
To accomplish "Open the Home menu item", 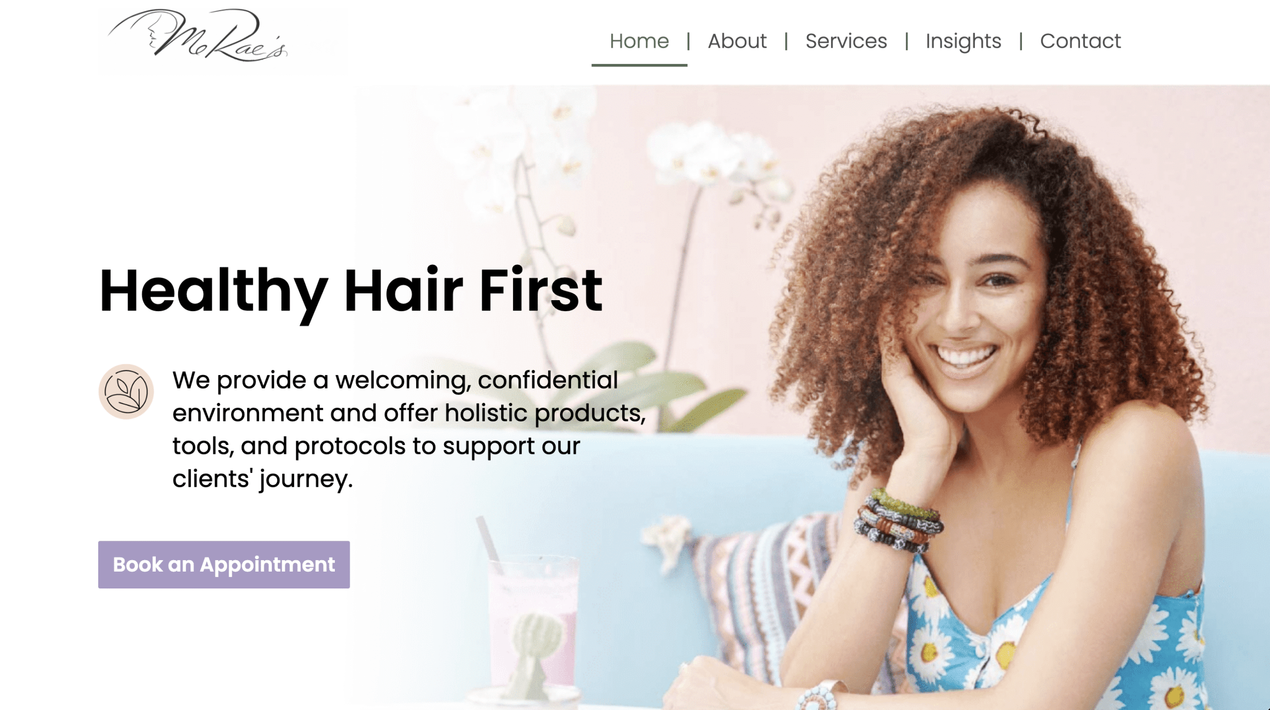I will pyautogui.click(x=639, y=41).
